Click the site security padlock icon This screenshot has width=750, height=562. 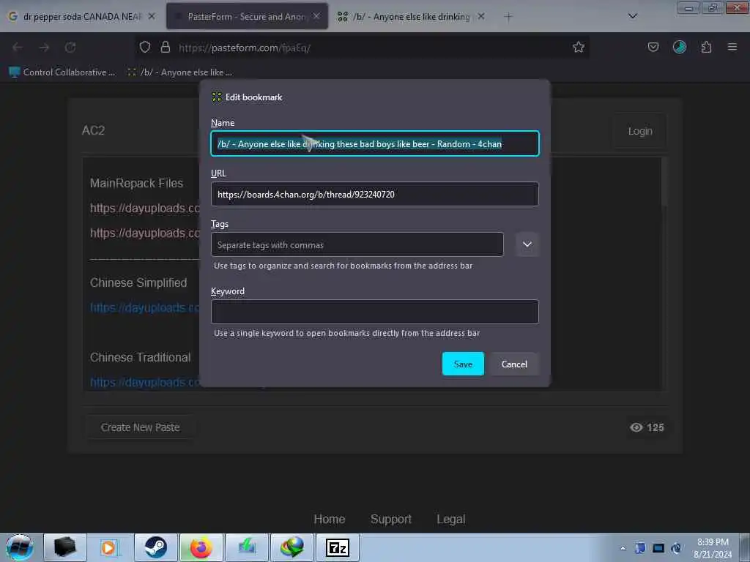point(166,47)
